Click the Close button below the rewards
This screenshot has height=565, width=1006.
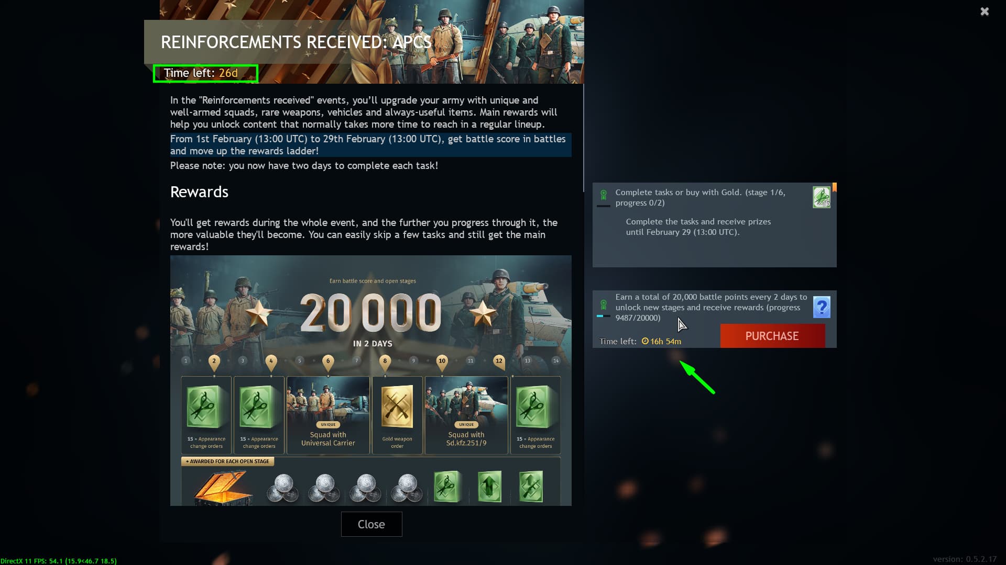371,524
